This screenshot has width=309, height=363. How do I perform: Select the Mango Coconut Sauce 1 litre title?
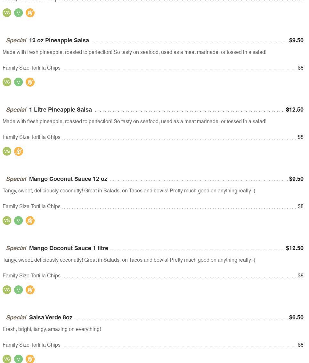(x=69, y=248)
